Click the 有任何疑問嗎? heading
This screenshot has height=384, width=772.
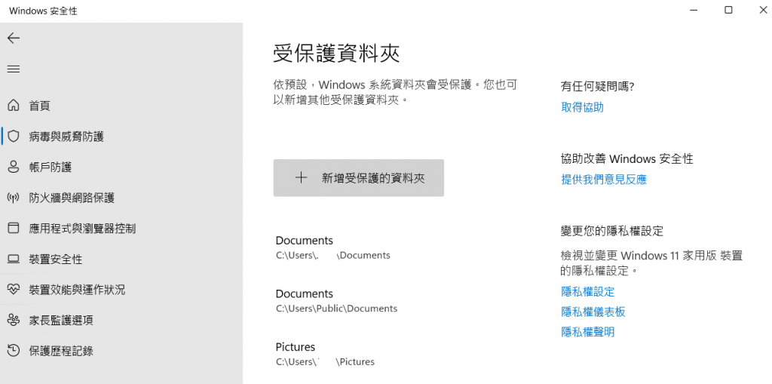(598, 87)
